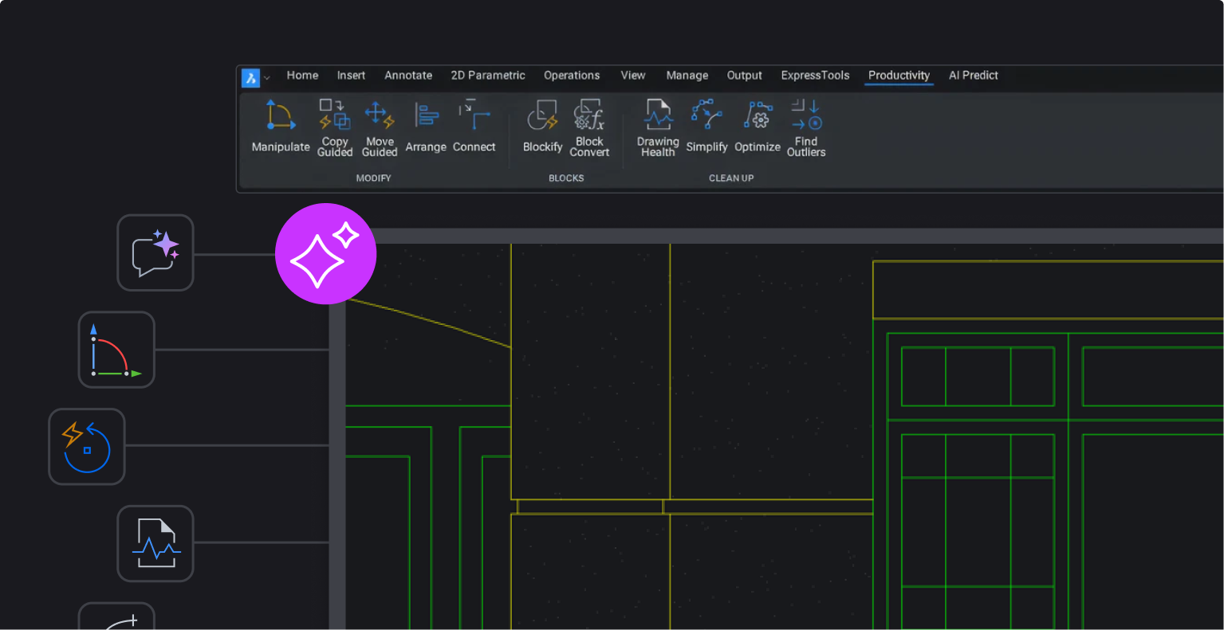This screenshot has height=630, width=1224.
Task: Click the purple sparkle badge
Action: (x=325, y=253)
